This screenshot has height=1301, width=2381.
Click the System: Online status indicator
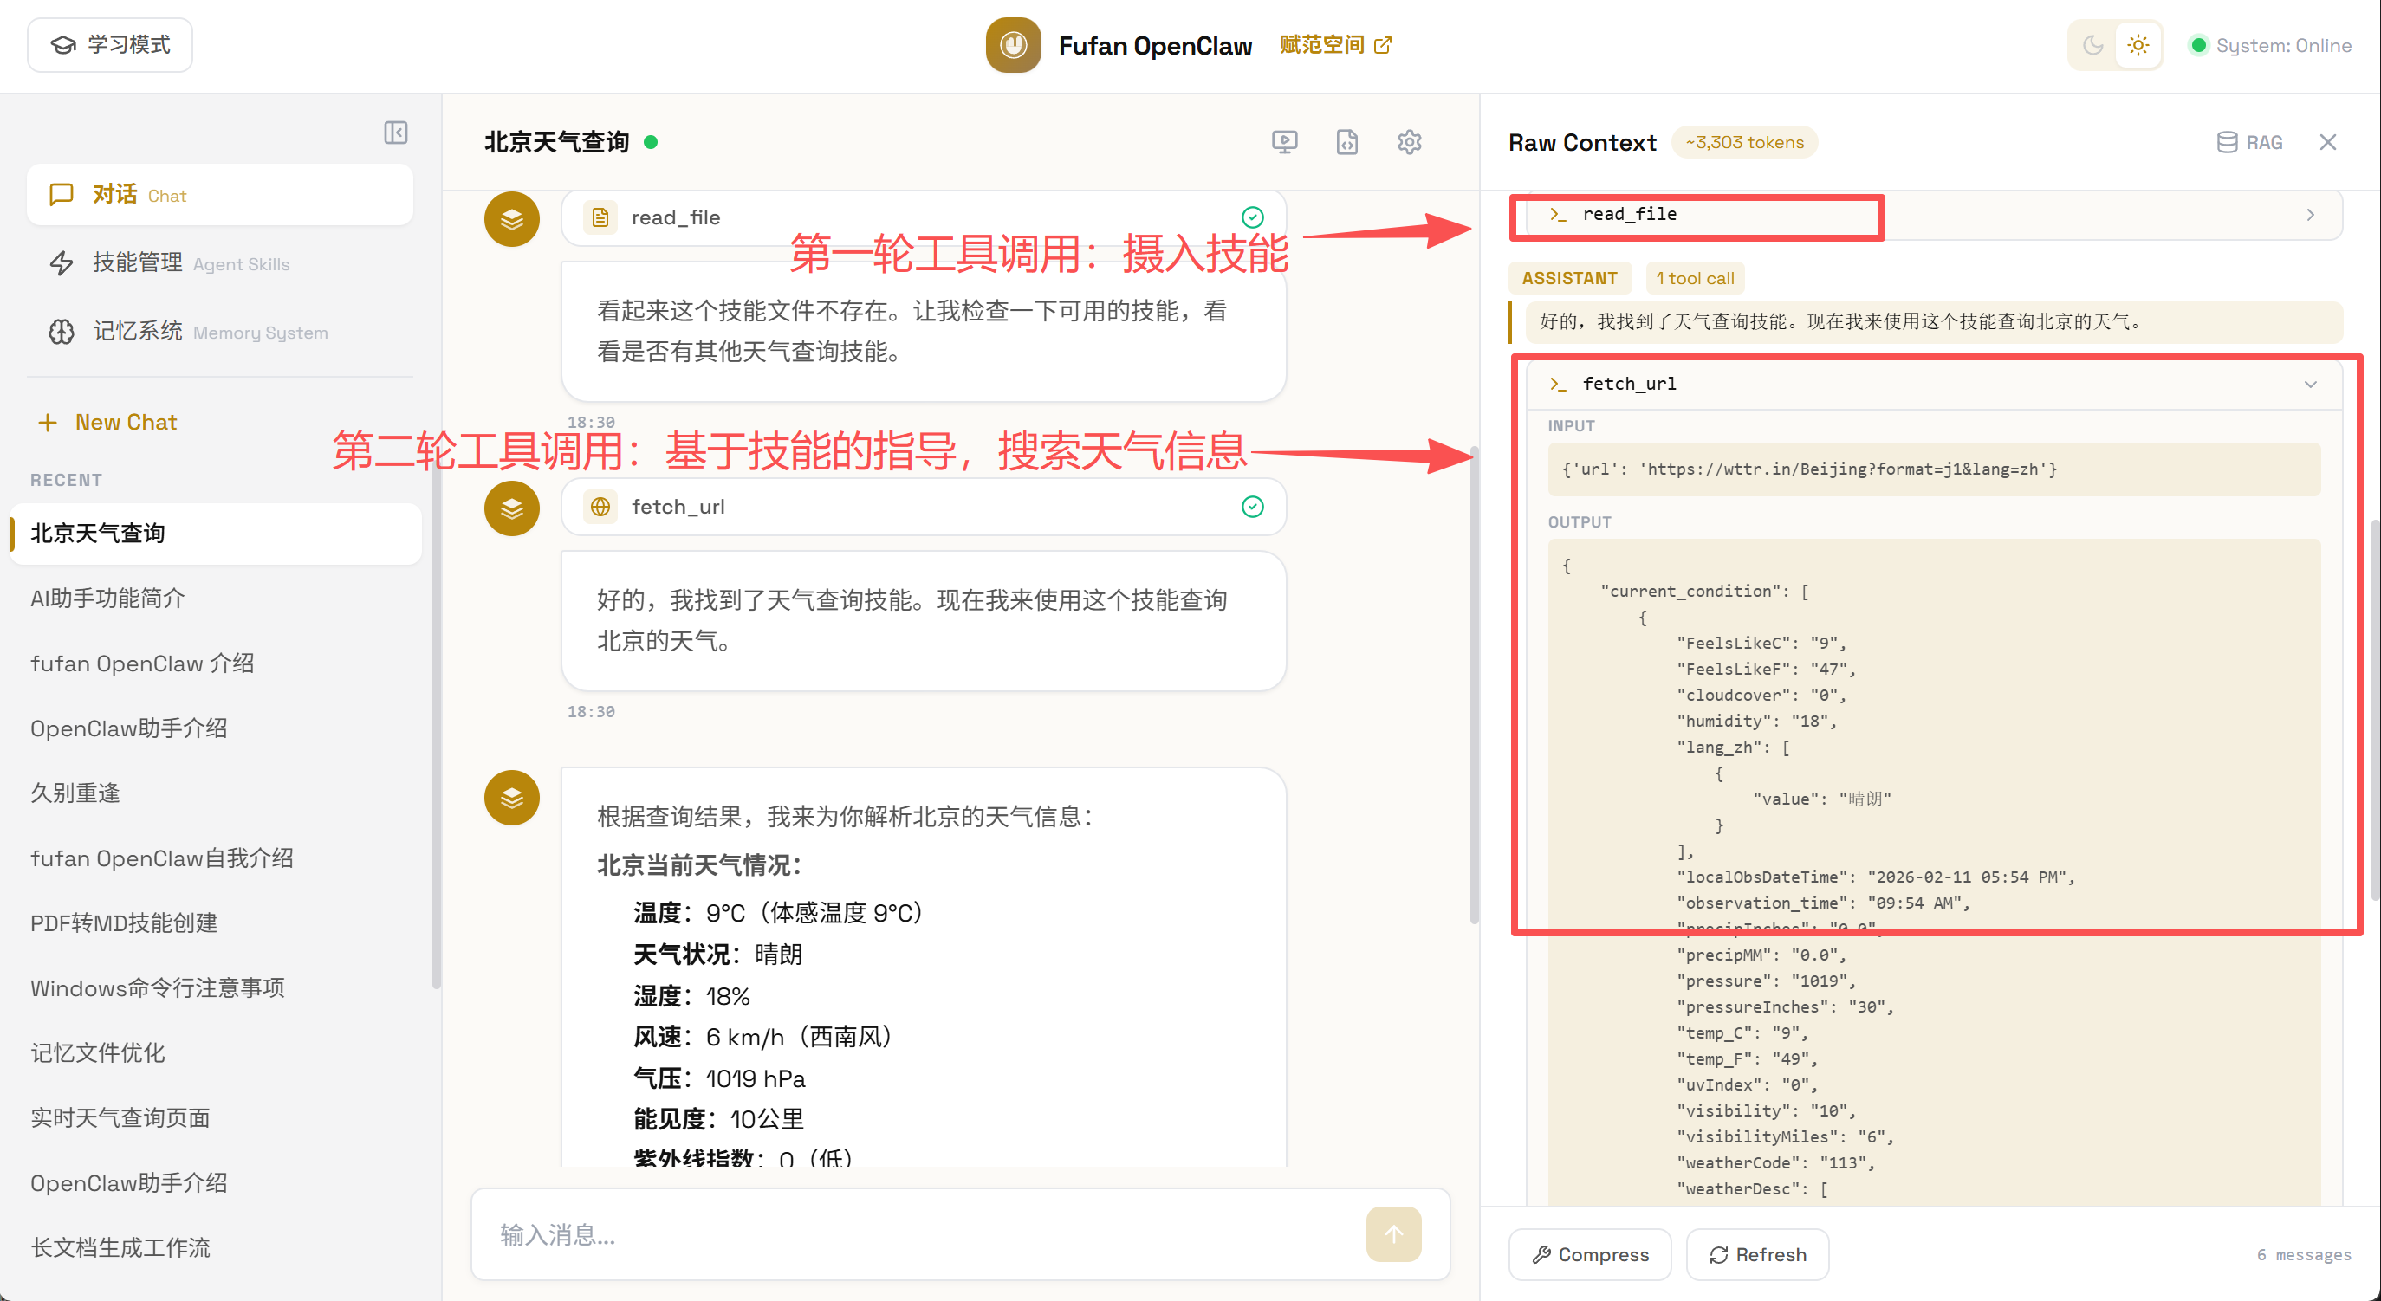coord(2269,45)
